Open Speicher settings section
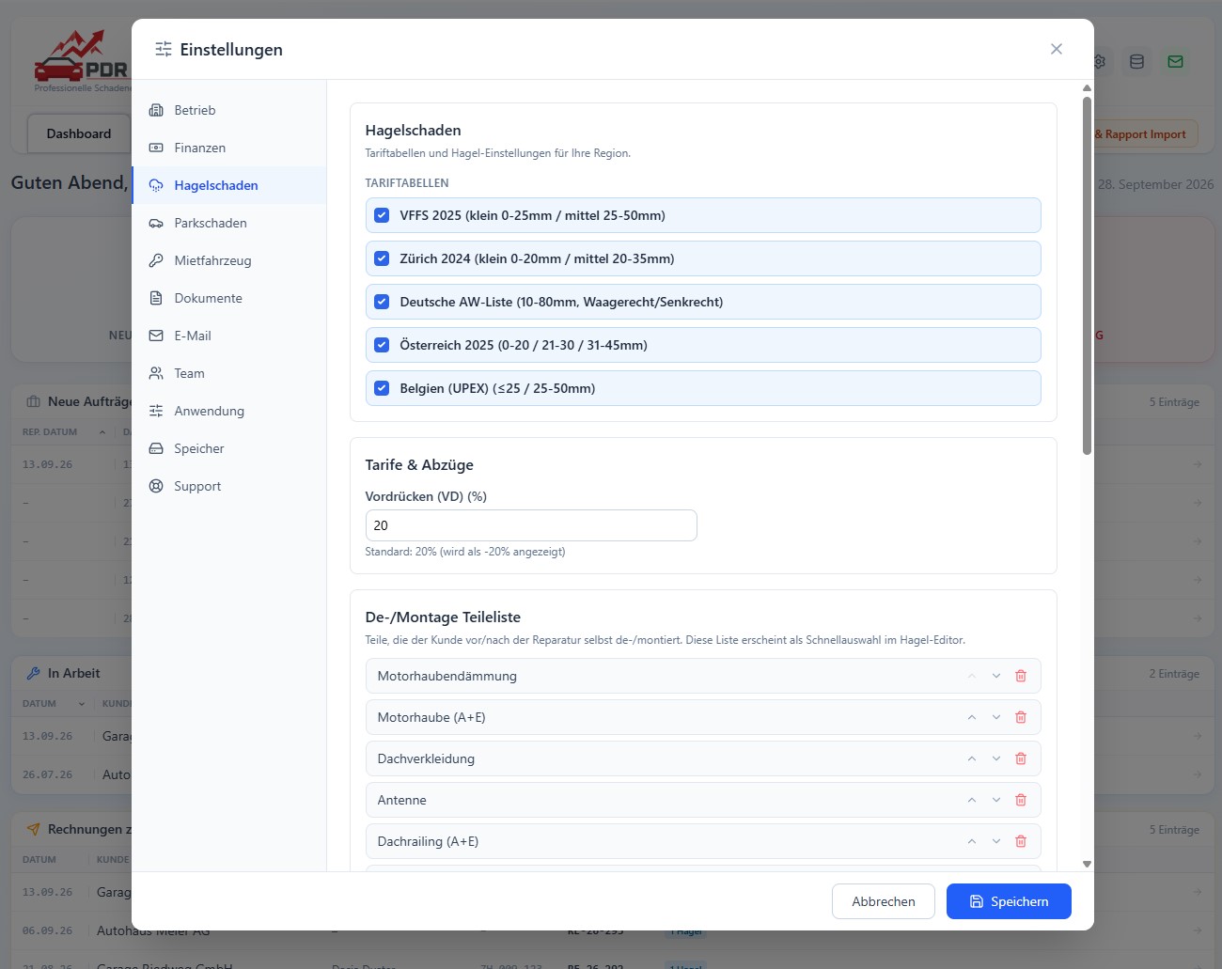 tap(229, 448)
